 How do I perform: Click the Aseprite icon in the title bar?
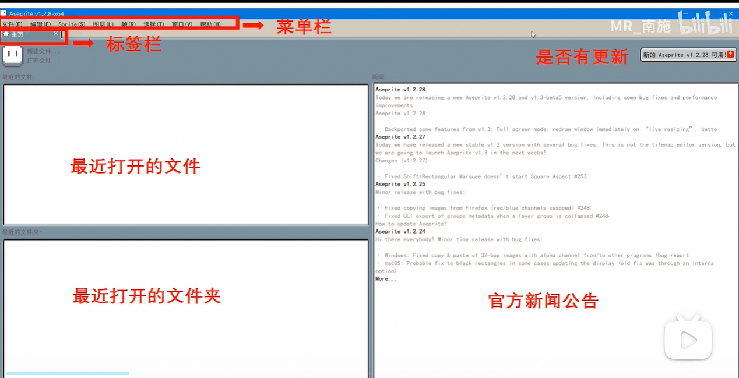pos(3,13)
